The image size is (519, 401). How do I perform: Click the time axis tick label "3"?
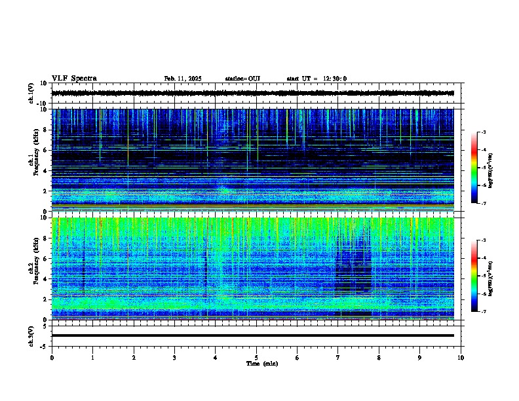click(174, 358)
